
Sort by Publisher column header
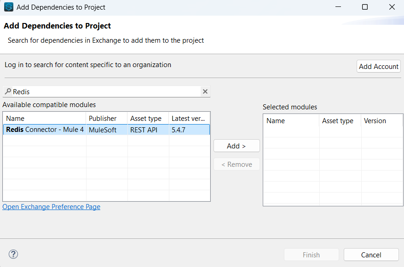click(107, 118)
